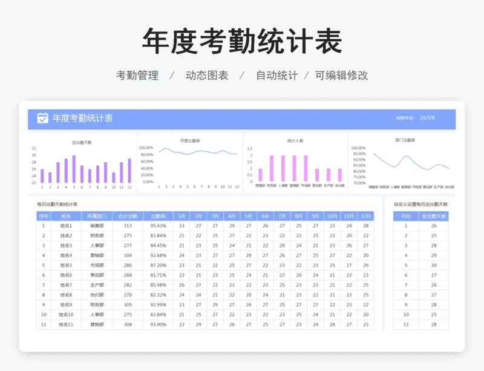Click the 部门出勤率 line chart
Viewport: 484px width, 371px height.
click(402, 165)
